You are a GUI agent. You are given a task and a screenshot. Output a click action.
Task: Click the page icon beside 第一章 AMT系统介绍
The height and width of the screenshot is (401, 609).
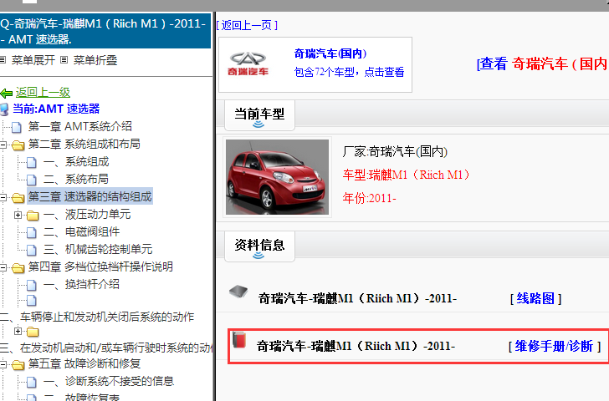pyautogui.click(x=17, y=127)
